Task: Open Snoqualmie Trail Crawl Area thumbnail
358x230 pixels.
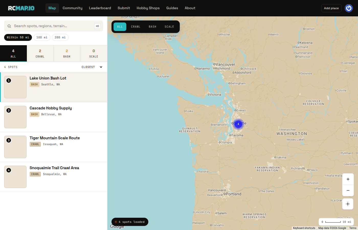Action: pos(15,177)
